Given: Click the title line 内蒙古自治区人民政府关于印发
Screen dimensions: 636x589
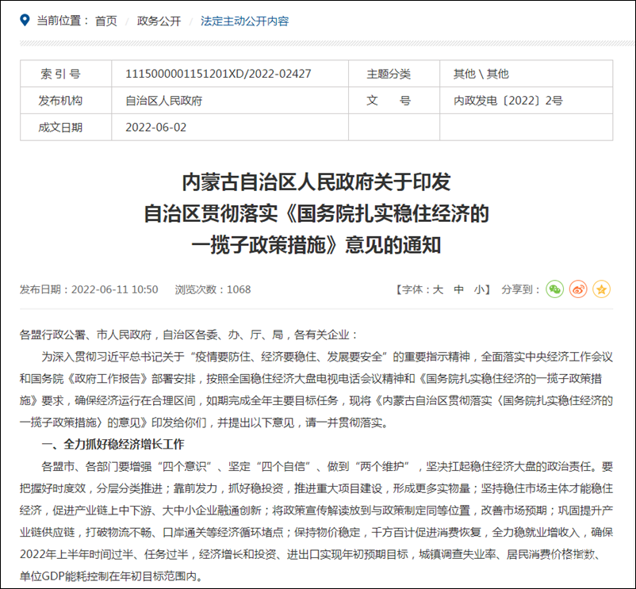Looking at the screenshot, I should coord(316,182).
